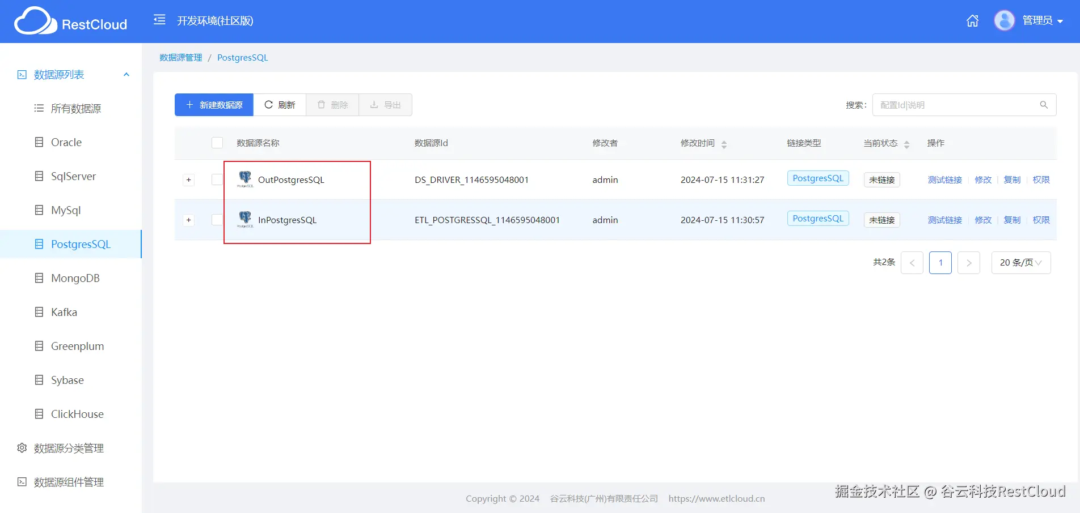The width and height of the screenshot is (1080, 513).
Task: Select SqlServer in the sidebar menu
Action: pos(71,176)
